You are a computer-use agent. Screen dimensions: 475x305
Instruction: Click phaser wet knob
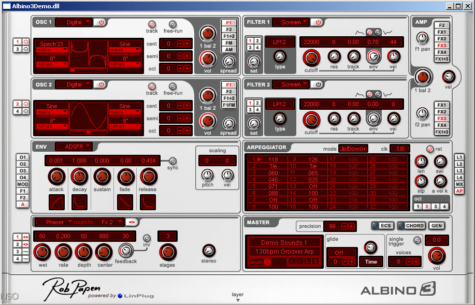[x=42, y=252]
